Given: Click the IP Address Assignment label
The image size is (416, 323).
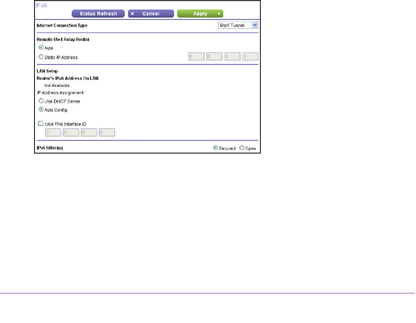Looking at the screenshot, I should pyautogui.click(x=60, y=93).
